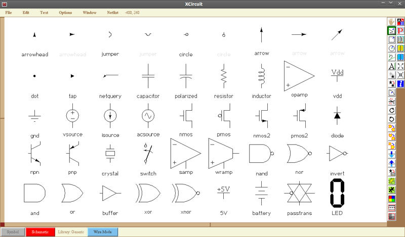Click the blue info help icon
The height and width of the screenshot is (237, 405).
click(400, 84)
